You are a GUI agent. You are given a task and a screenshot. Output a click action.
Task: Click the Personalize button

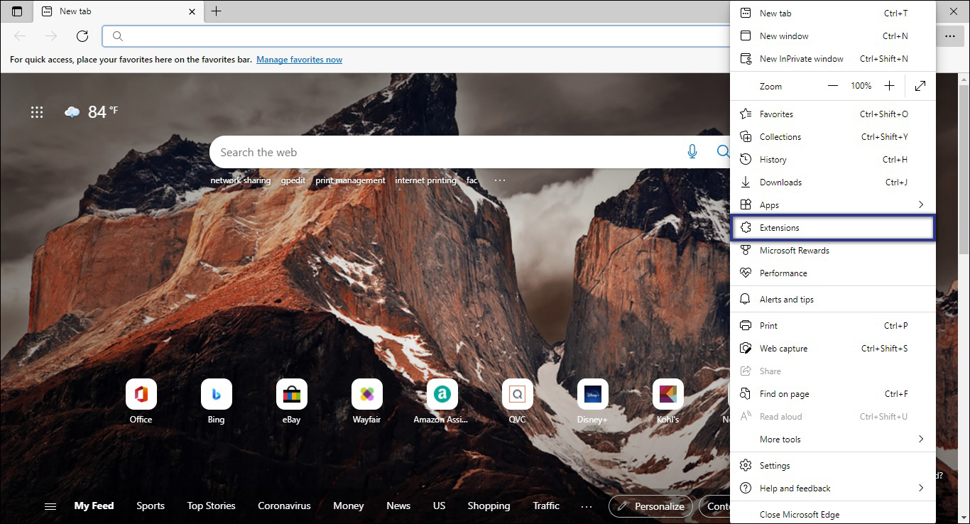[650, 506]
